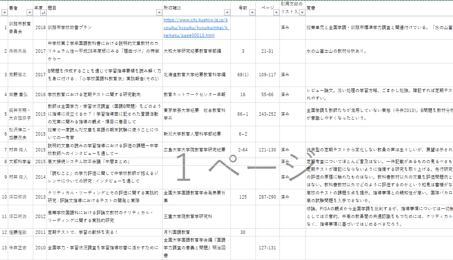The image size is (453, 260).
Task: Open the filter dropdown for the ページ column
Action: click(x=276, y=13)
